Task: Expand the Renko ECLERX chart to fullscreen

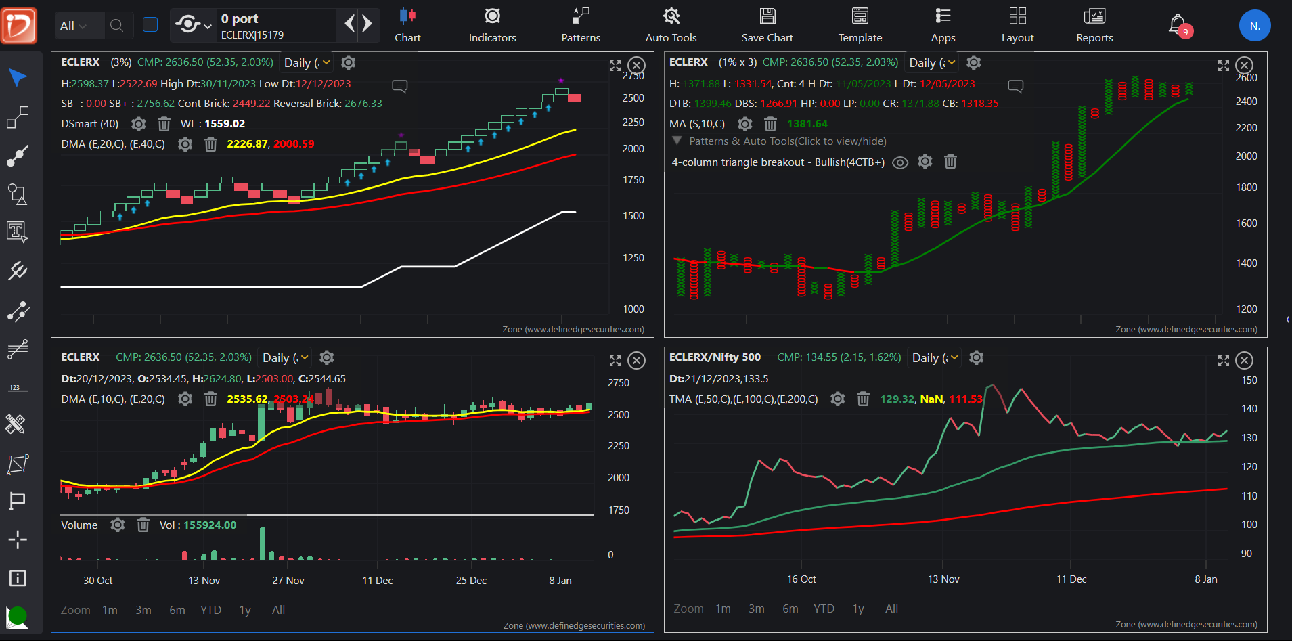Action: [x=615, y=66]
